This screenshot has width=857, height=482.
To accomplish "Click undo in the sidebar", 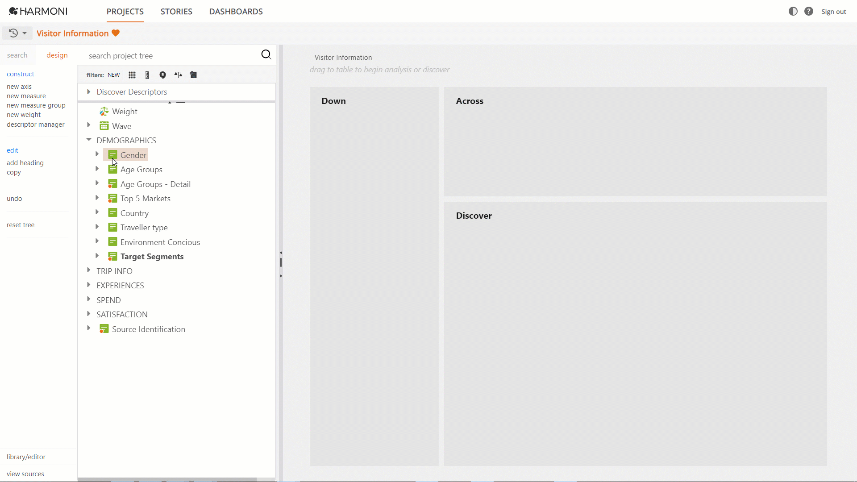I will [x=14, y=199].
